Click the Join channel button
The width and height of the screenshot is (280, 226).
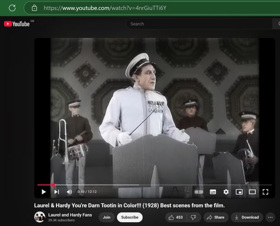tap(106, 217)
